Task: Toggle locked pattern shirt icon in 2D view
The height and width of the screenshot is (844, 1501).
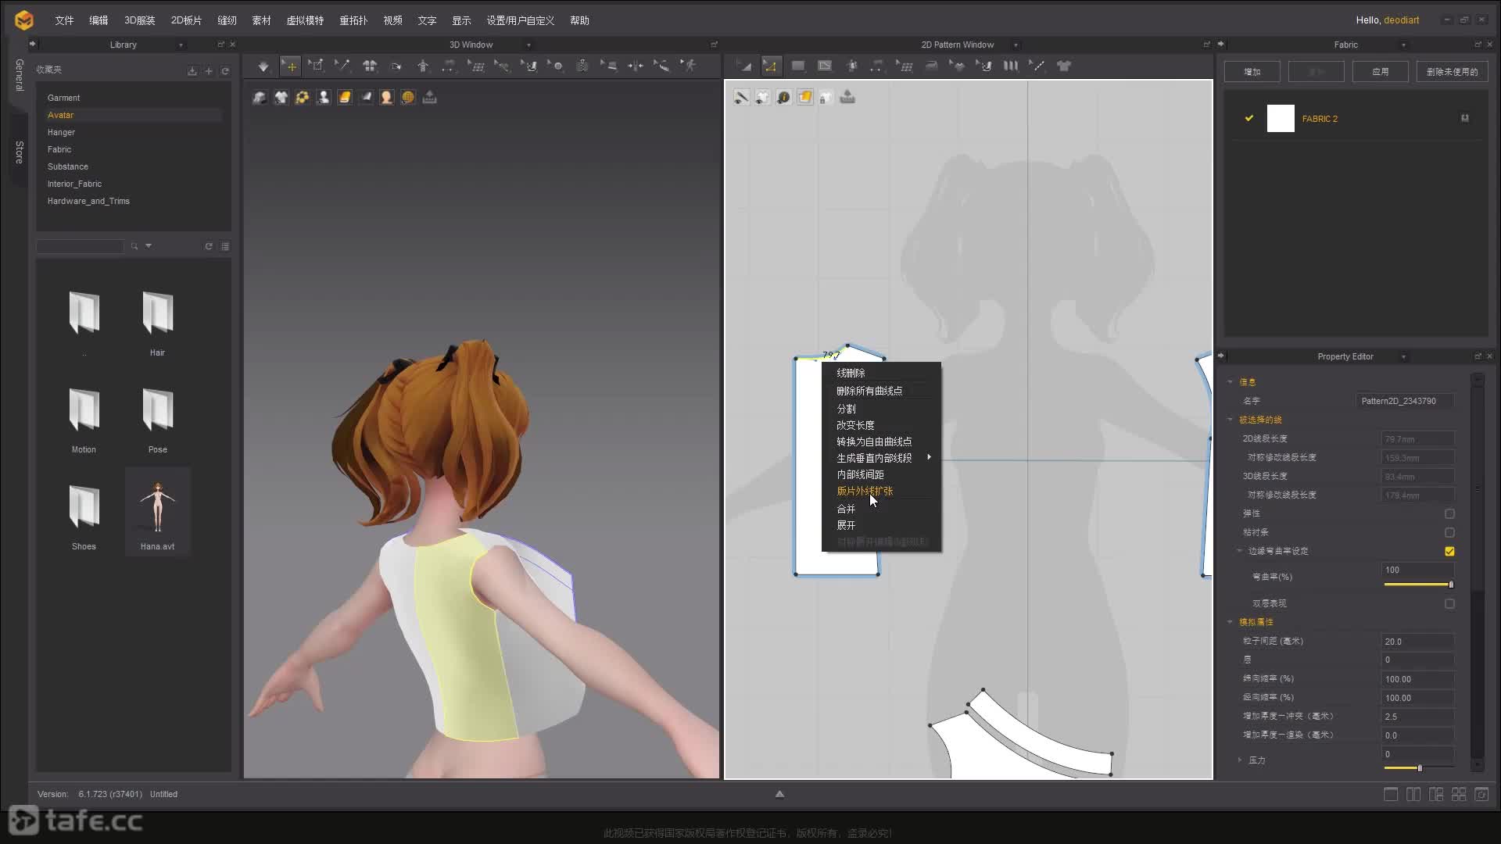Action: pyautogui.click(x=826, y=97)
